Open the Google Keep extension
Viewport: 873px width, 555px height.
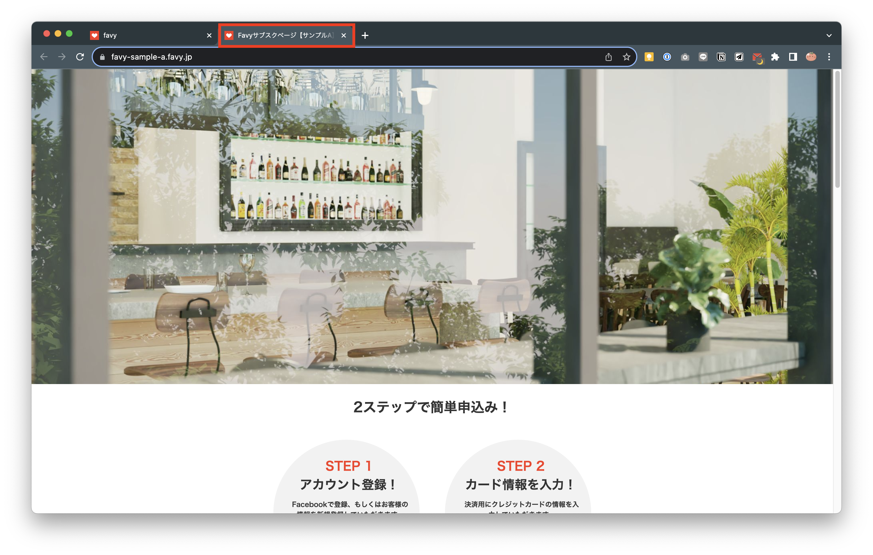[x=649, y=57]
